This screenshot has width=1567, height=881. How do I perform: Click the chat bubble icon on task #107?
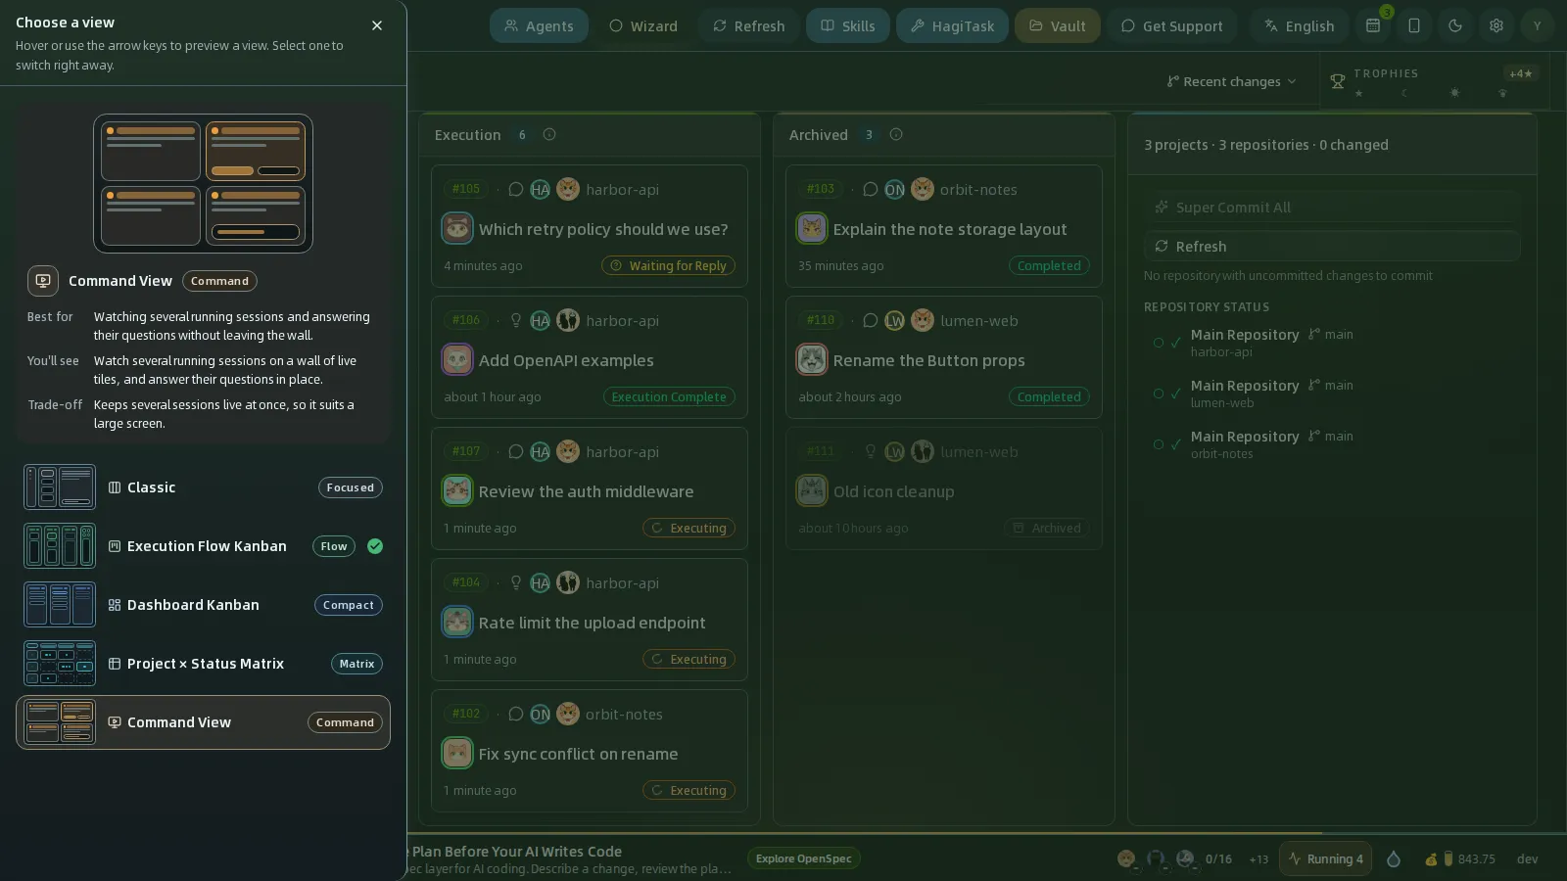coord(516,451)
